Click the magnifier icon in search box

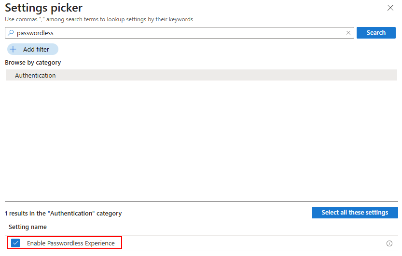coord(11,33)
